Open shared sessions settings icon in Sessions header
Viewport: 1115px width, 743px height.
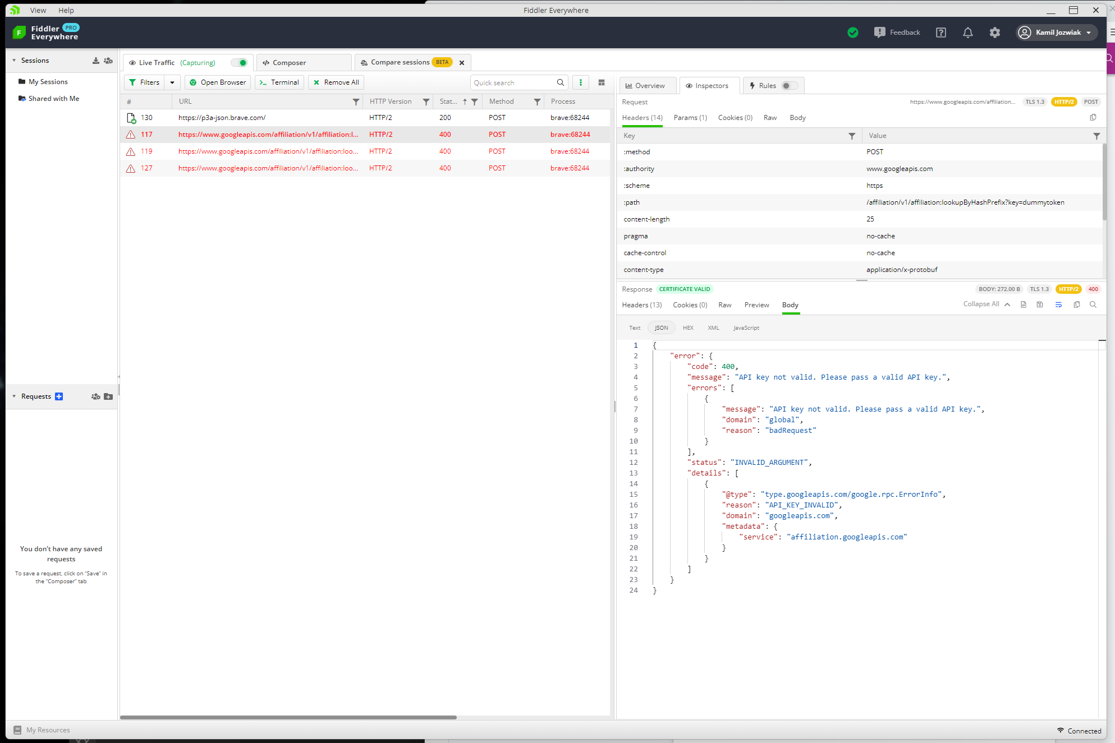pos(108,61)
